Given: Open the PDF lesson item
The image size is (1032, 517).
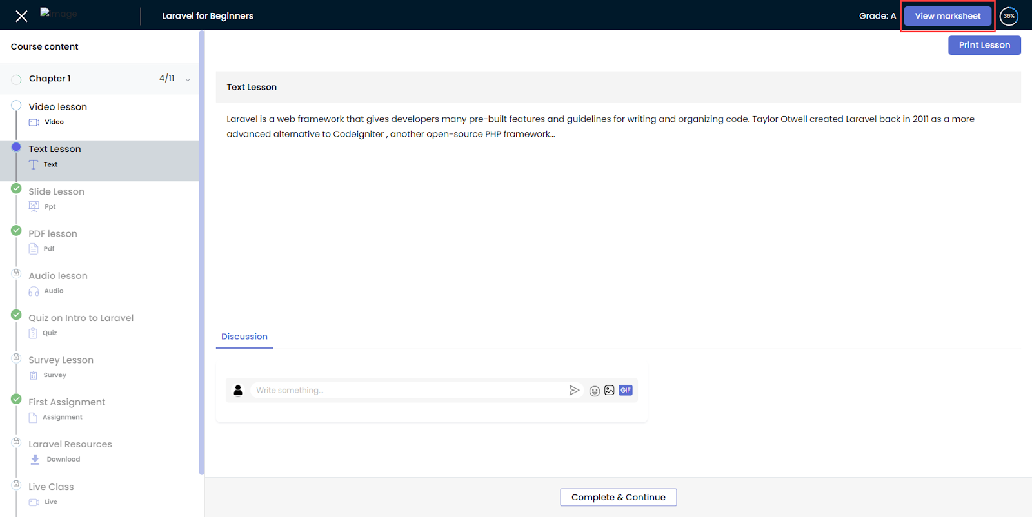Looking at the screenshot, I should tap(53, 234).
